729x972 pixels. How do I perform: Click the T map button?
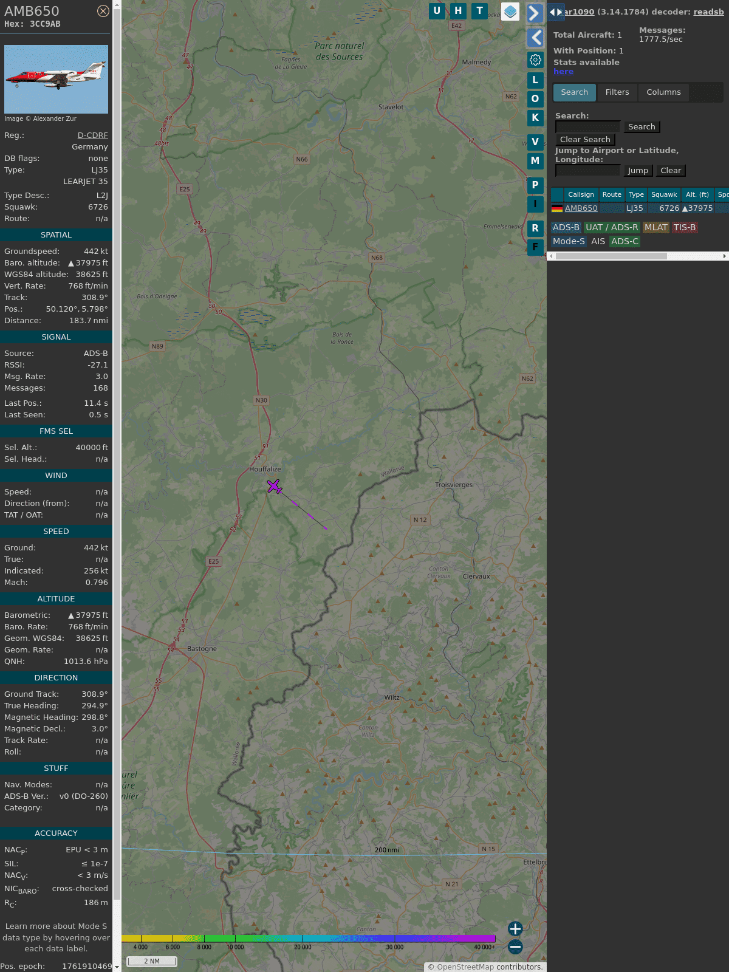point(480,11)
